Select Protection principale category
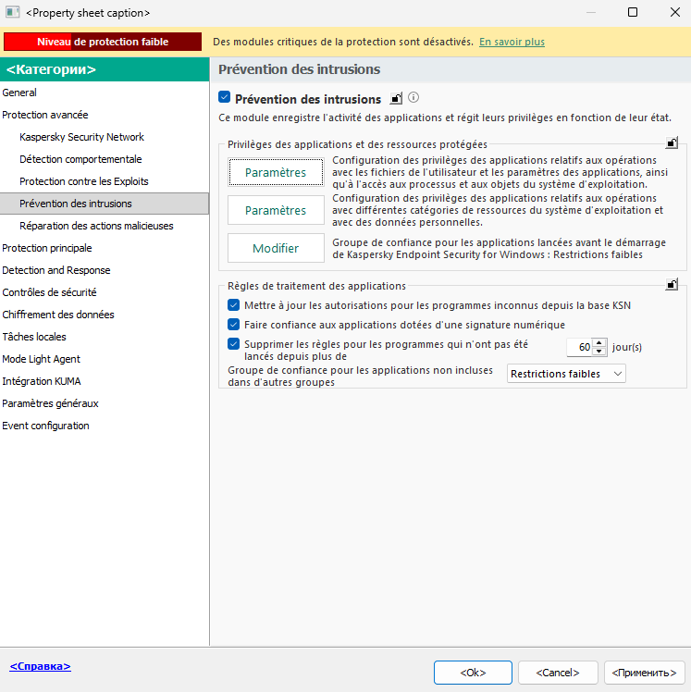 [x=105, y=248]
